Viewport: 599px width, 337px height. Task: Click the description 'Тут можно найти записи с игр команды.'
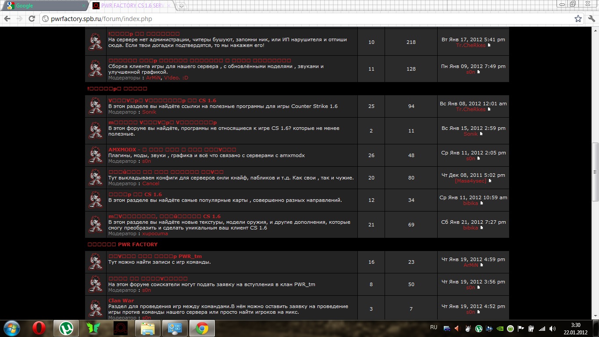click(x=160, y=262)
